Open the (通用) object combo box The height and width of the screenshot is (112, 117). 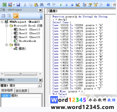point(81,11)
